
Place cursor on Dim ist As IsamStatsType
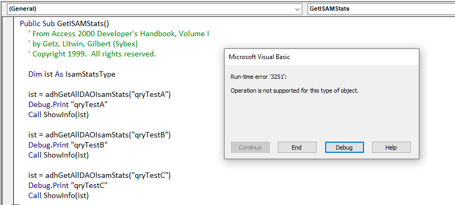(x=72, y=74)
